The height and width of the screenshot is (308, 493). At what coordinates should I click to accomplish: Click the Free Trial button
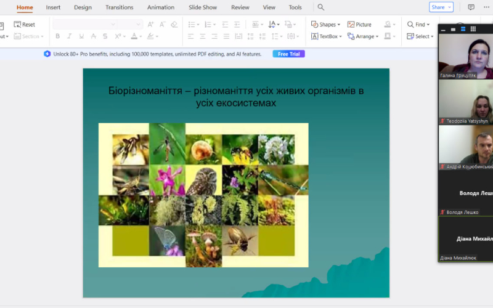pos(288,54)
